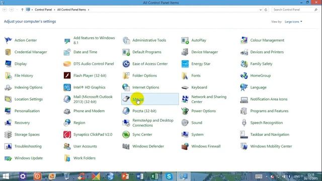Open the Devices and Printers icon
This screenshot has width=322, height=181.
click(244, 52)
